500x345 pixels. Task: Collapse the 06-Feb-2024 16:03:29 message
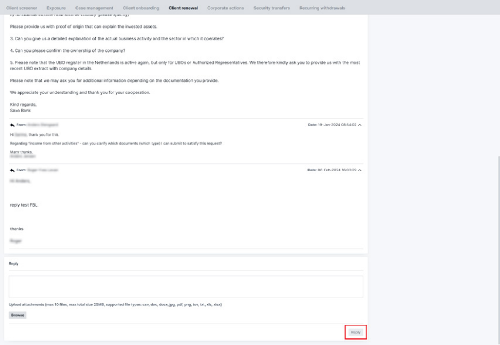pos(360,170)
